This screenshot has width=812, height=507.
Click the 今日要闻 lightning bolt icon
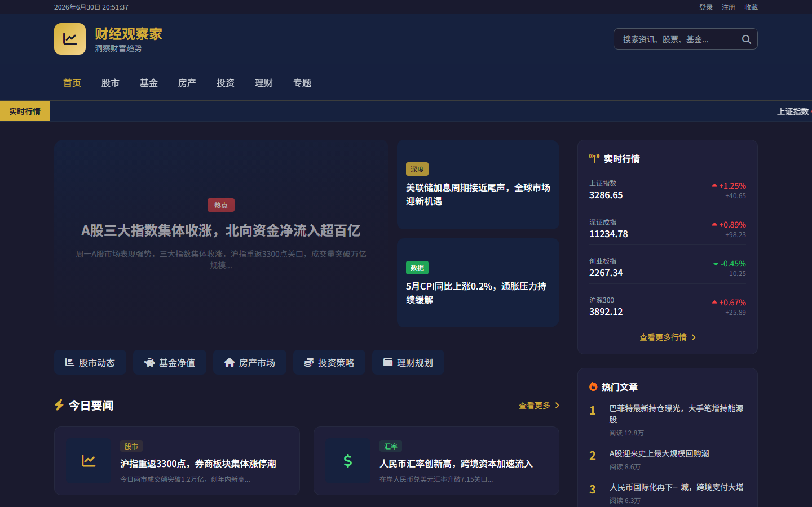59,405
